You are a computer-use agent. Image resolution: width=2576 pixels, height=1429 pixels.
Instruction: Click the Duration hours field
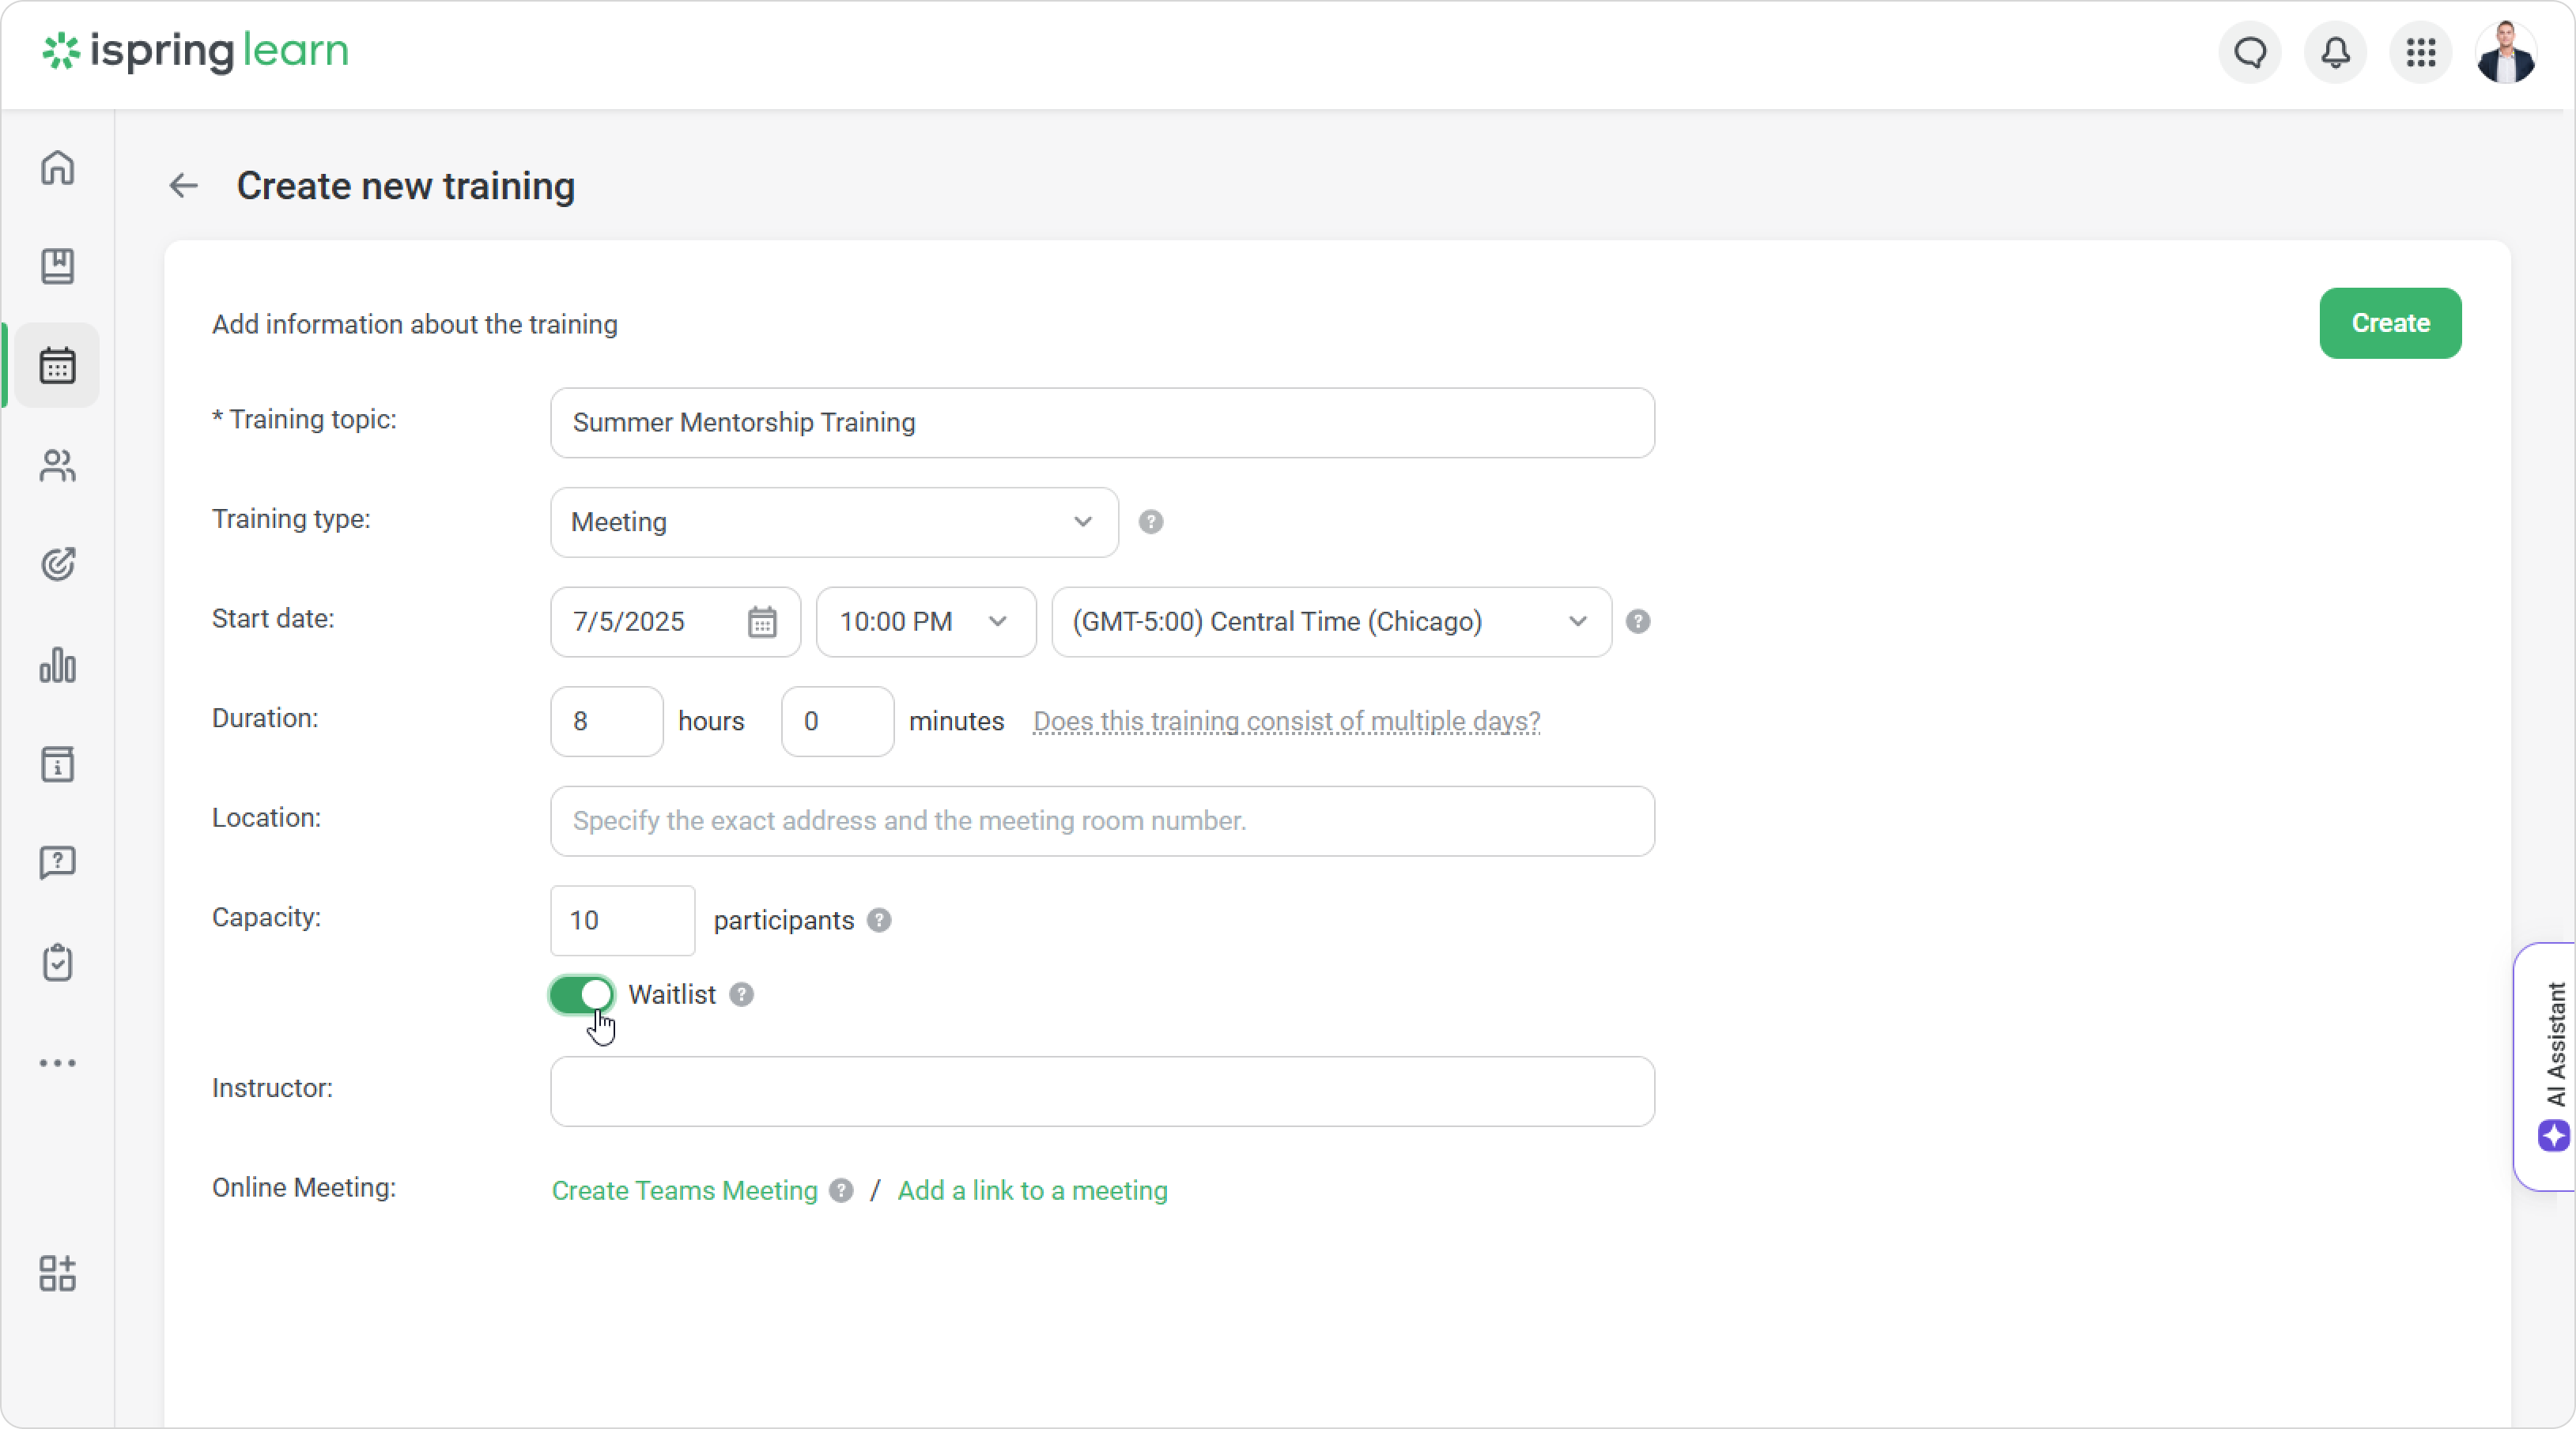pos(606,722)
